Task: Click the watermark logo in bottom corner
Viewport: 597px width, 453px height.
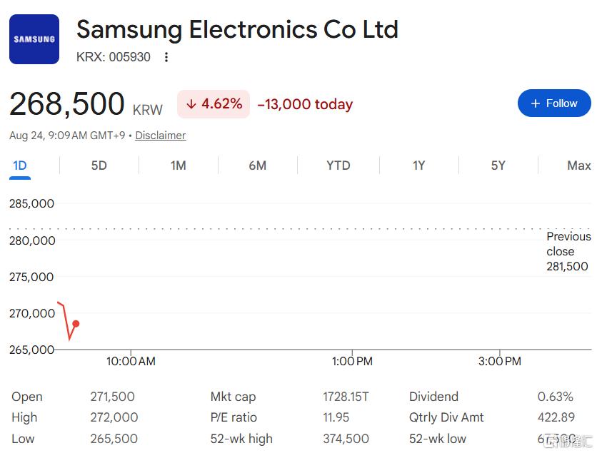Action: (568, 441)
